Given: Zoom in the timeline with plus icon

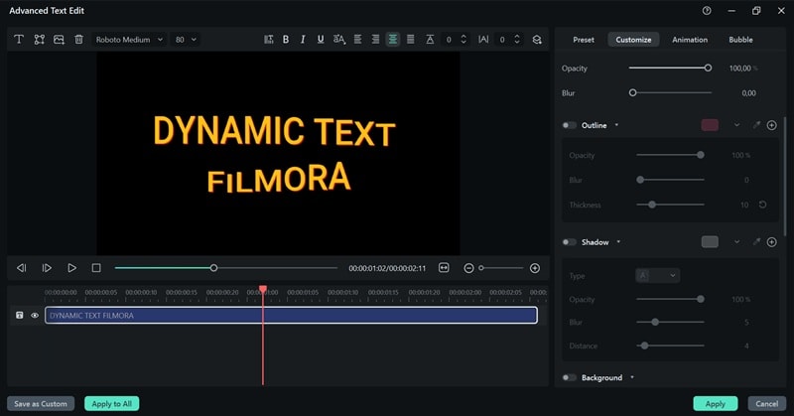Looking at the screenshot, I should coord(535,268).
